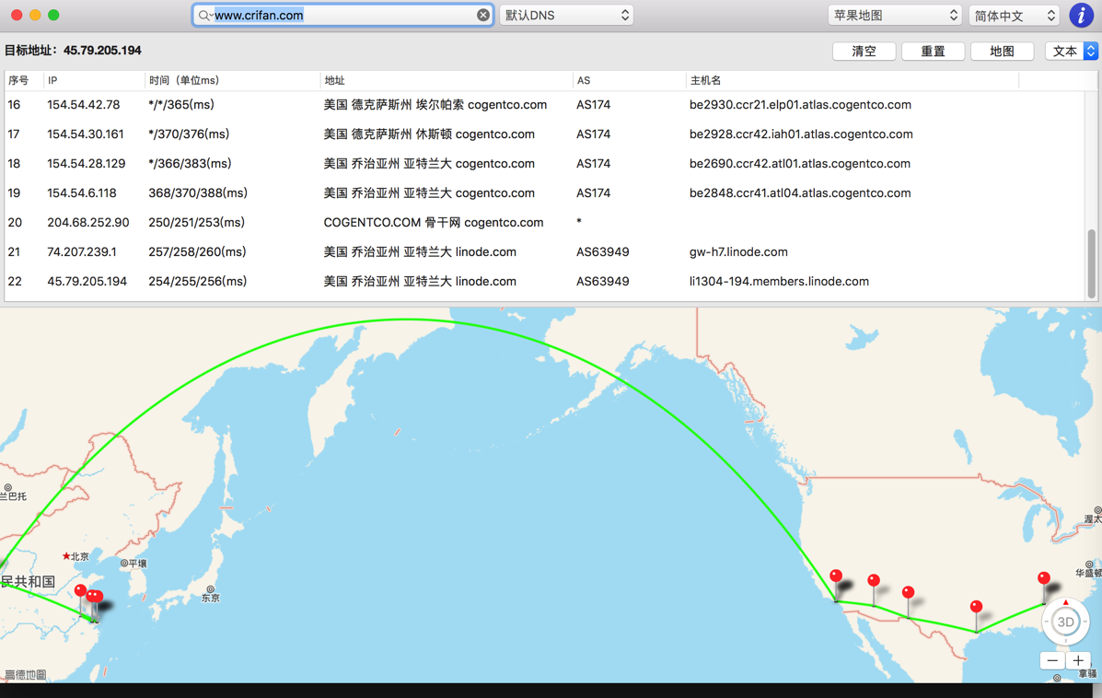Click address COGENTCO.COM 骨干网 cogentco.com

(433, 223)
